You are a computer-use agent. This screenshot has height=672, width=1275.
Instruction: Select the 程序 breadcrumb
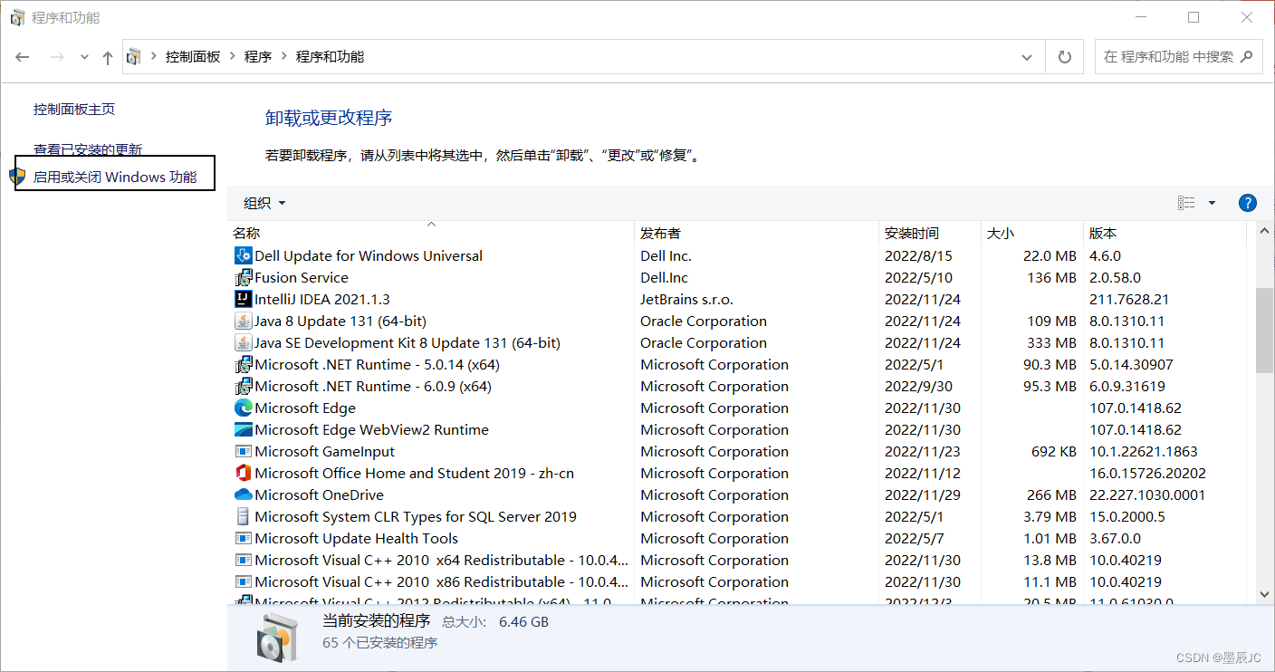tap(258, 57)
